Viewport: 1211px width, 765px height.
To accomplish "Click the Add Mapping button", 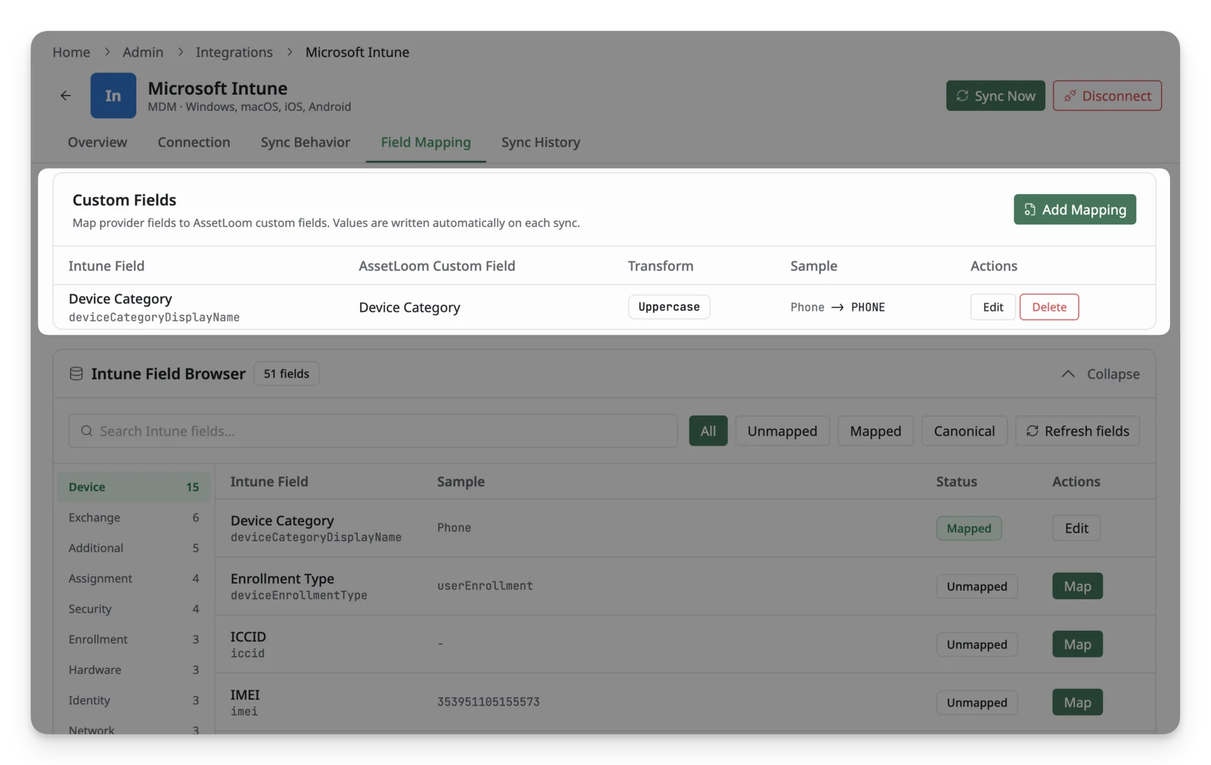I will tap(1075, 209).
